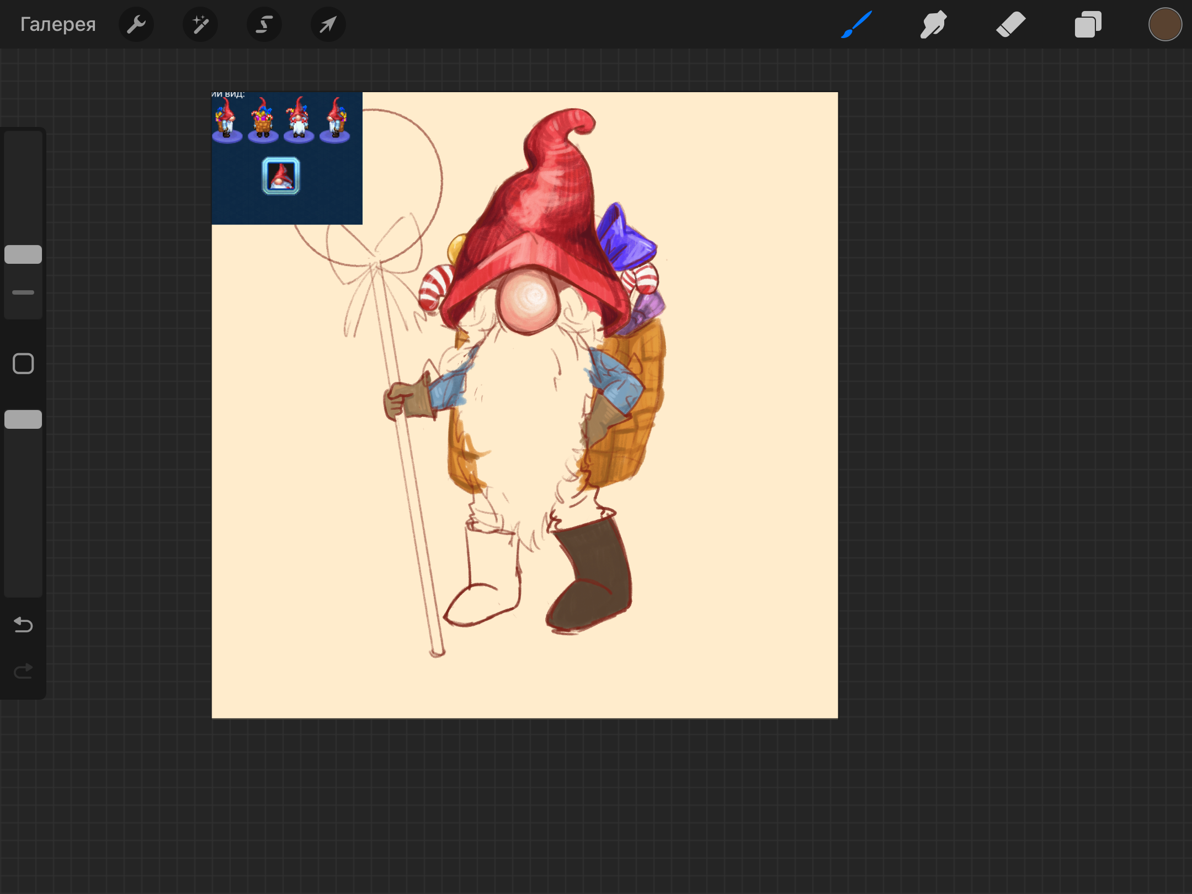Select the Brush tool
The image size is (1192, 894).
(856, 24)
